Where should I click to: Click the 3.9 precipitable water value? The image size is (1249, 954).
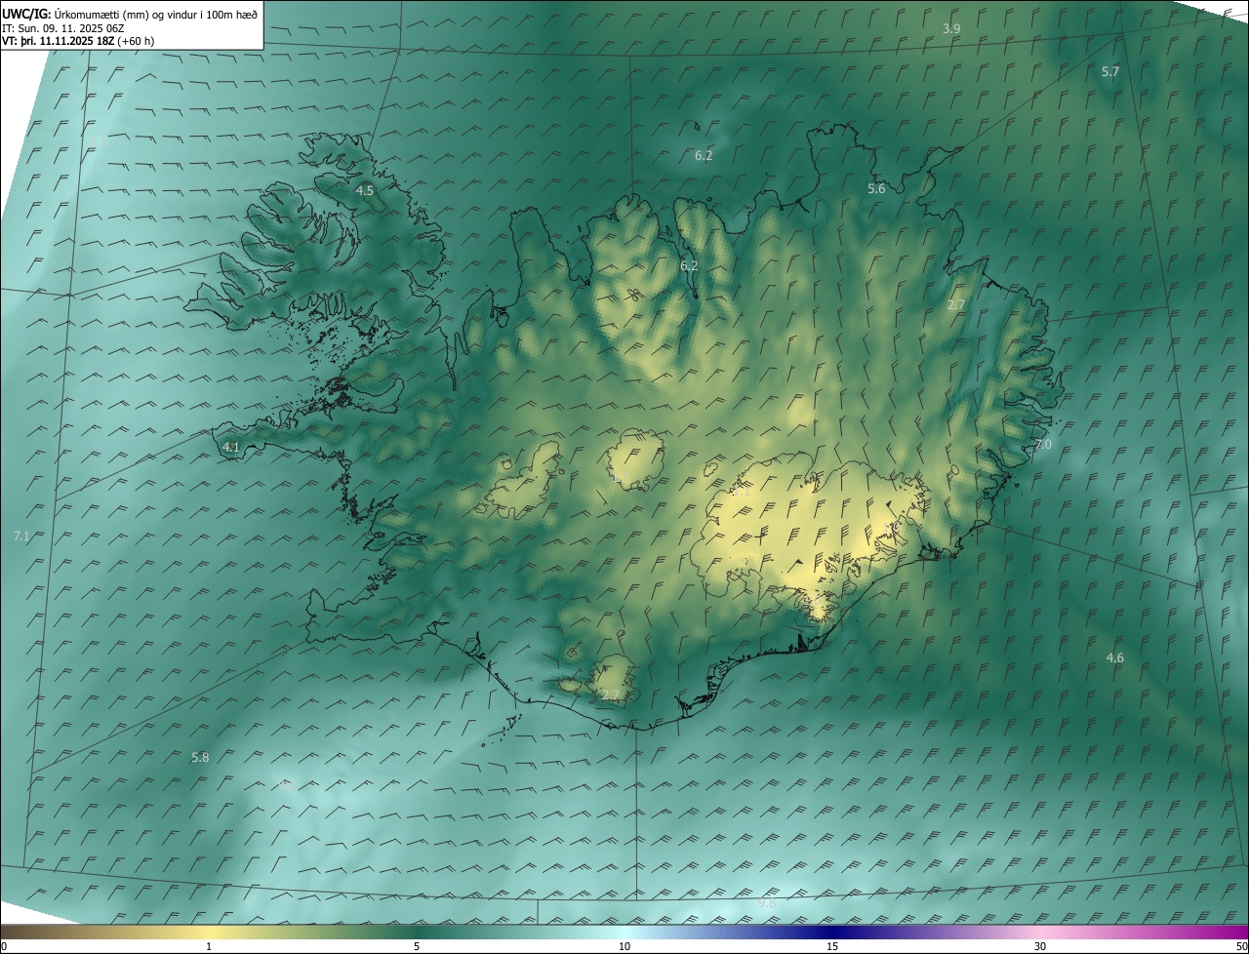click(x=951, y=29)
